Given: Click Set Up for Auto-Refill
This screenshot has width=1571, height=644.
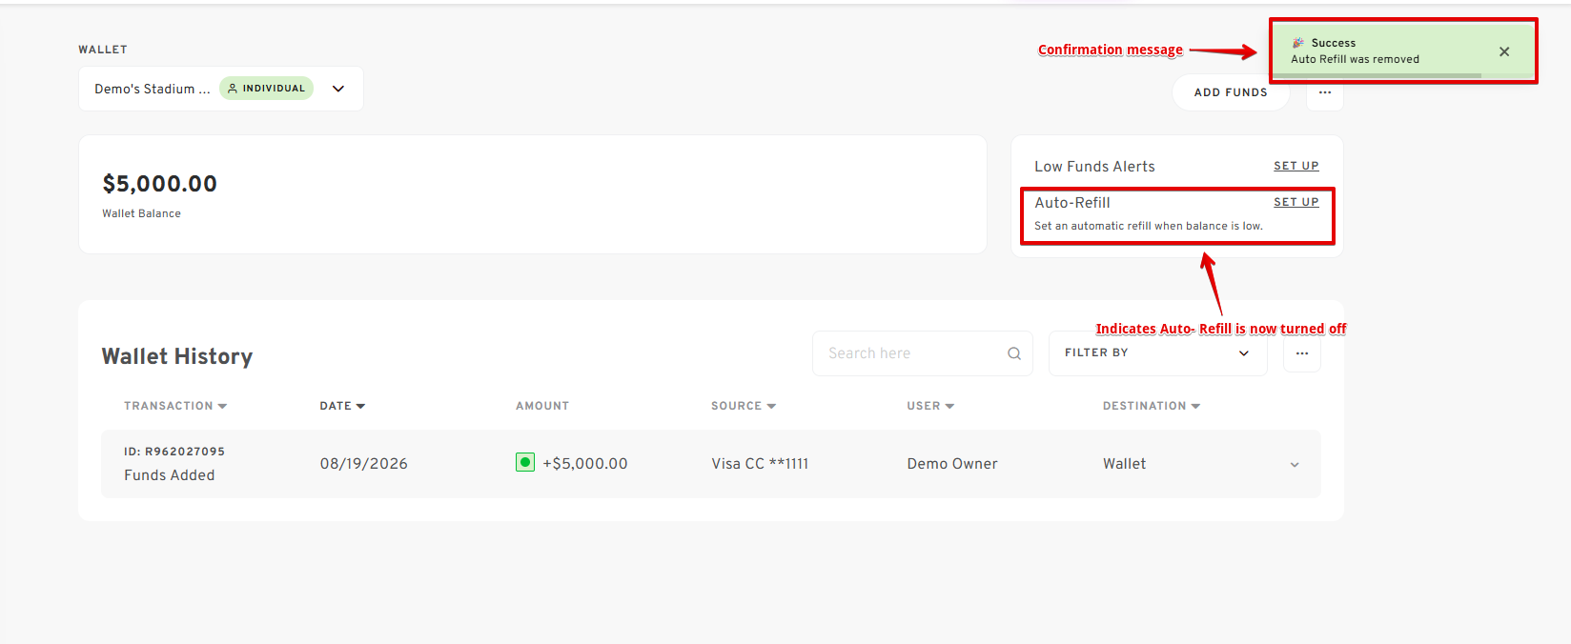Looking at the screenshot, I should (x=1296, y=202).
